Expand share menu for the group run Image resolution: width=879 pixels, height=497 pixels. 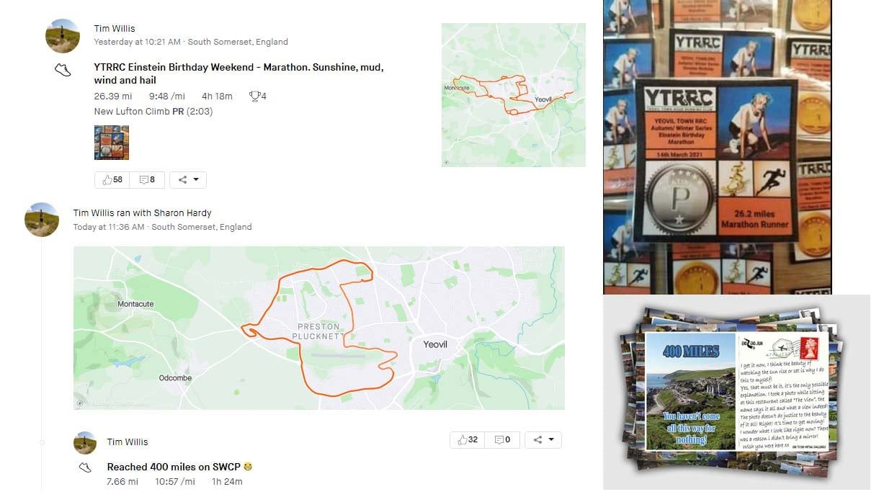click(543, 439)
